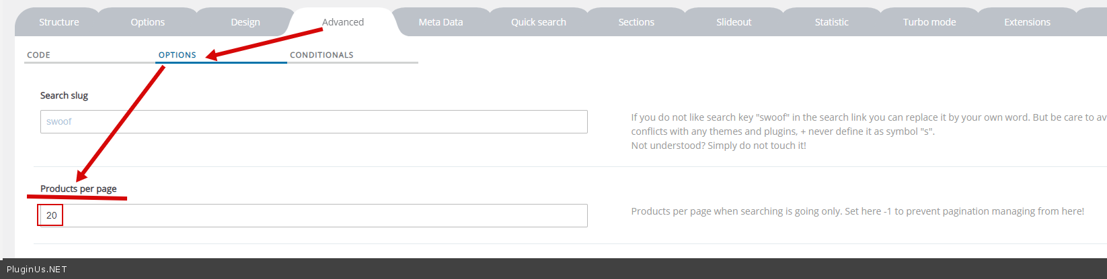Click the Search slug label
1107x279 pixels.
click(x=64, y=95)
